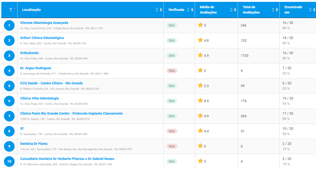Click the rank 2 circle badge
This screenshot has height=170, width=316.
tap(9, 41)
